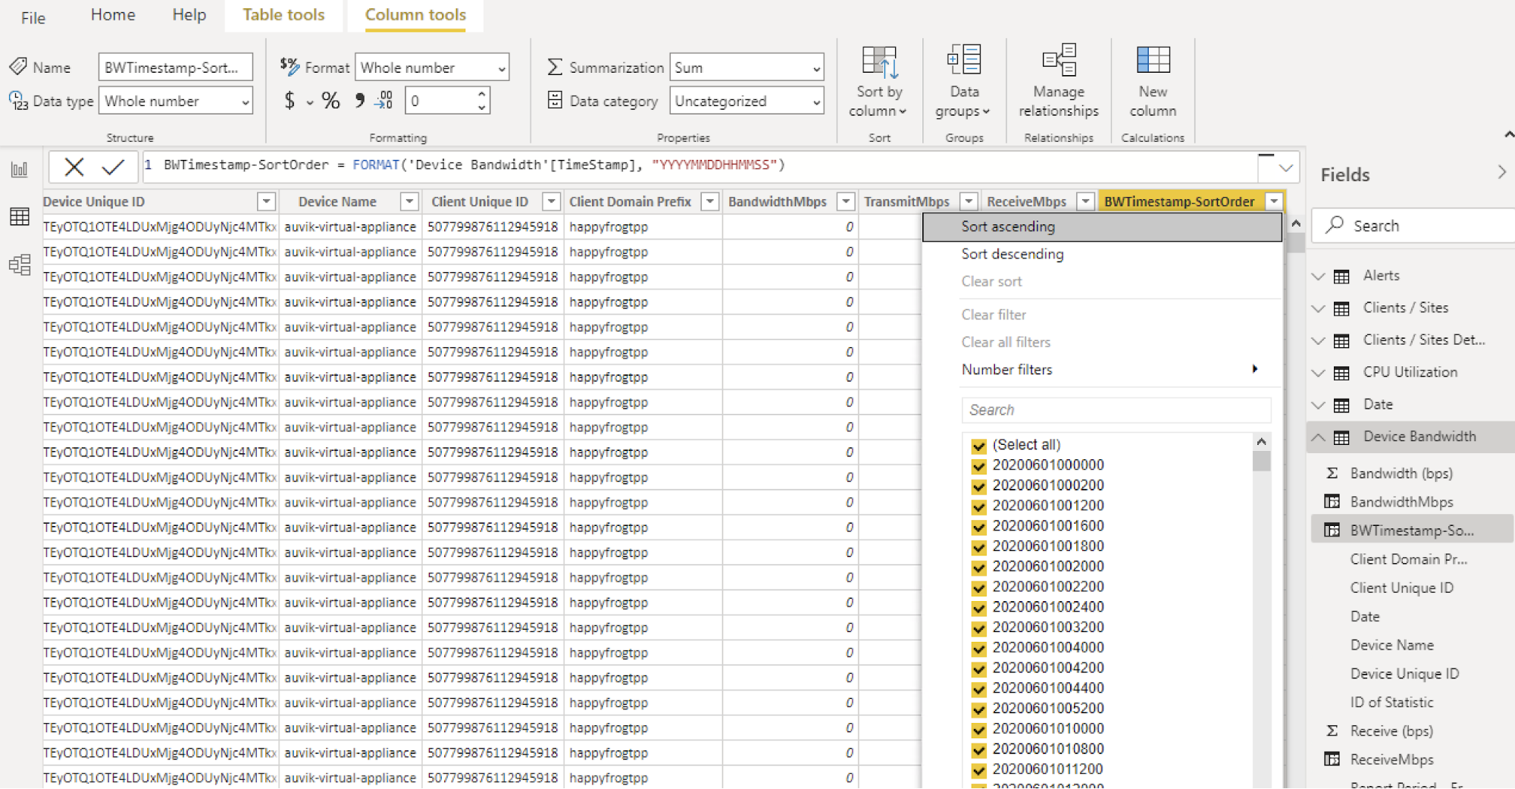Open the Summarization dropdown
This screenshot has width=1515, height=789.
pyautogui.click(x=747, y=67)
